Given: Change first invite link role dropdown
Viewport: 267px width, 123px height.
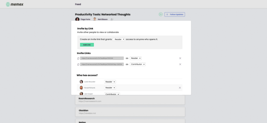Looking at the screenshot, I should 136,58.
